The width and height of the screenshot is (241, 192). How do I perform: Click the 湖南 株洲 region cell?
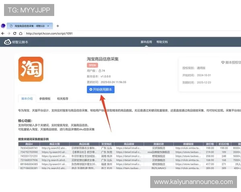(106, 156)
